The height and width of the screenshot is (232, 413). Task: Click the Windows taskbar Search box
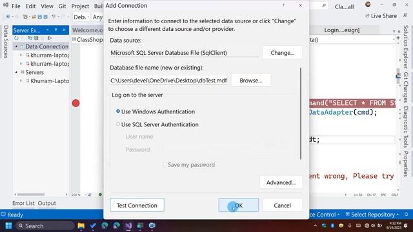(45, 226)
